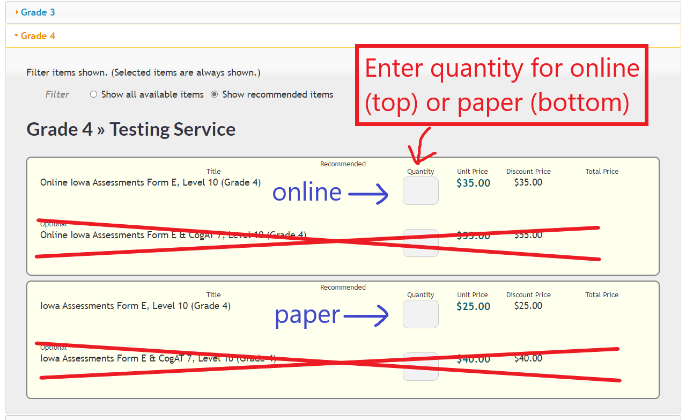This screenshot has height=420, width=686.
Task: Click the italic 'Filter' label
Action: coord(57,94)
